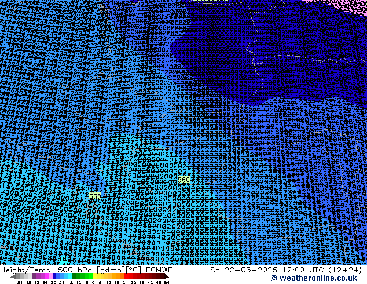Click the bright red 24 °C legend swatch
Viewport: 367px width, 284px height.
pos(126,276)
